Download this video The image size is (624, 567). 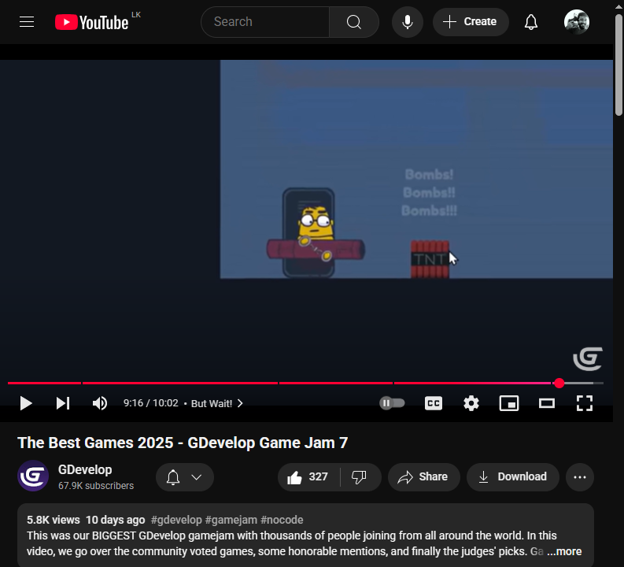[512, 477]
